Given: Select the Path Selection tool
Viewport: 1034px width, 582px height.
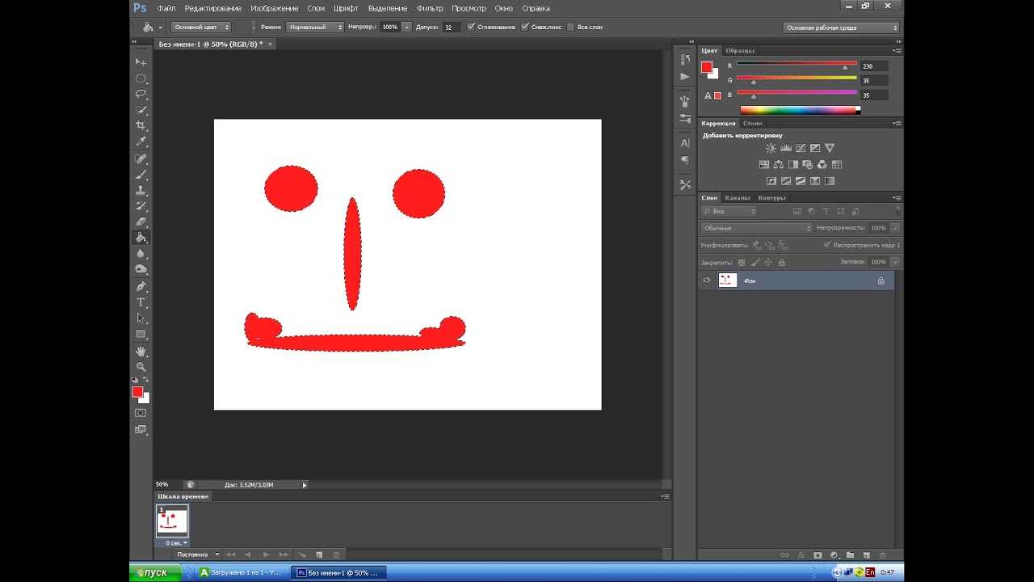Looking at the screenshot, I should (x=141, y=318).
